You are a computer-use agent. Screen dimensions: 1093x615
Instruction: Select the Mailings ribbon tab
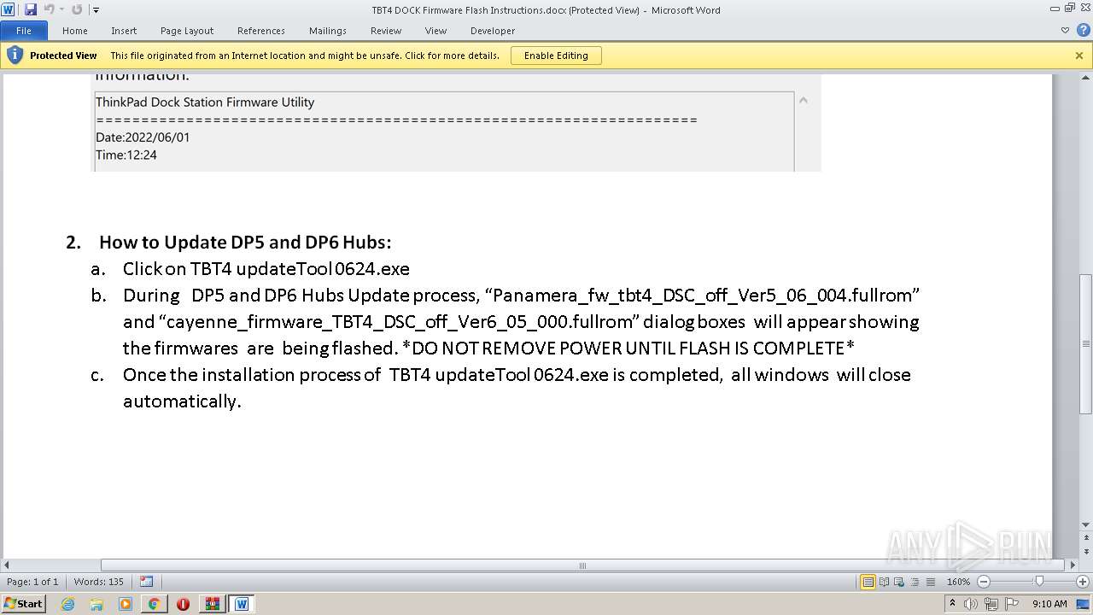pyautogui.click(x=328, y=31)
